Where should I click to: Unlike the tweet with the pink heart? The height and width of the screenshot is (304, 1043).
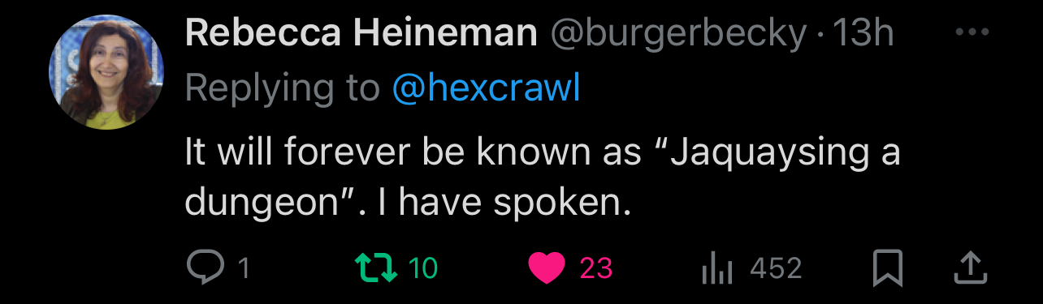[x=547, y=268]
